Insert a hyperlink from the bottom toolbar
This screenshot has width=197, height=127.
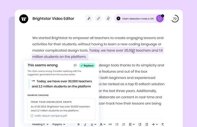(110, 124)
